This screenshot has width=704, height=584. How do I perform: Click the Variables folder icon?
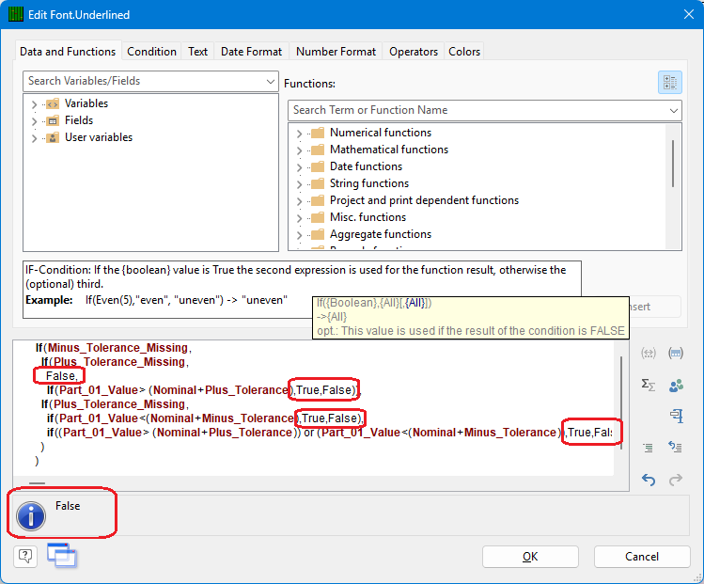point(53,103)
